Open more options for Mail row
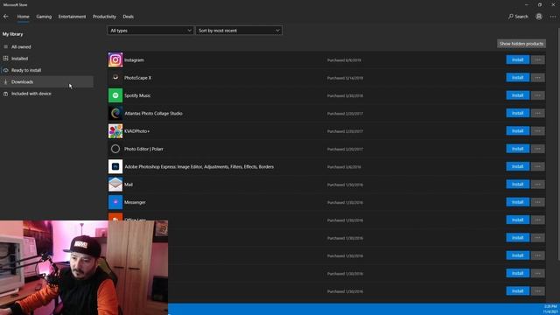The image size is (560, 315). coord(538,185)
